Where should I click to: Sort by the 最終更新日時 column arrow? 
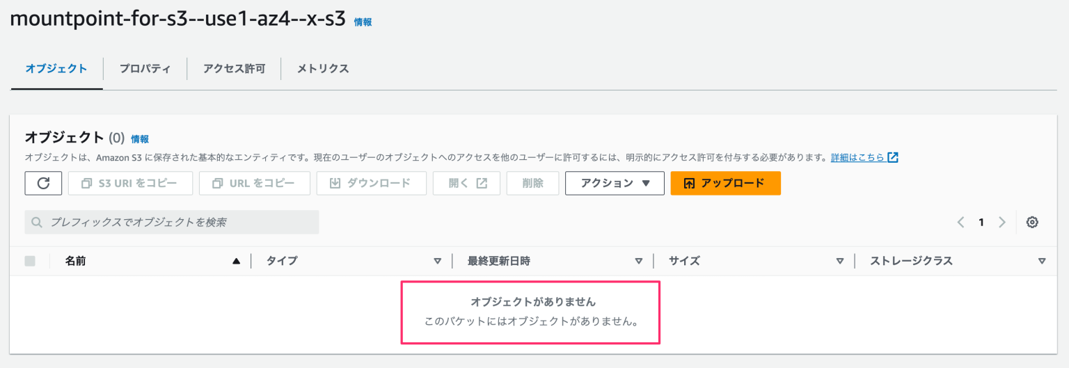coord(639,262)
